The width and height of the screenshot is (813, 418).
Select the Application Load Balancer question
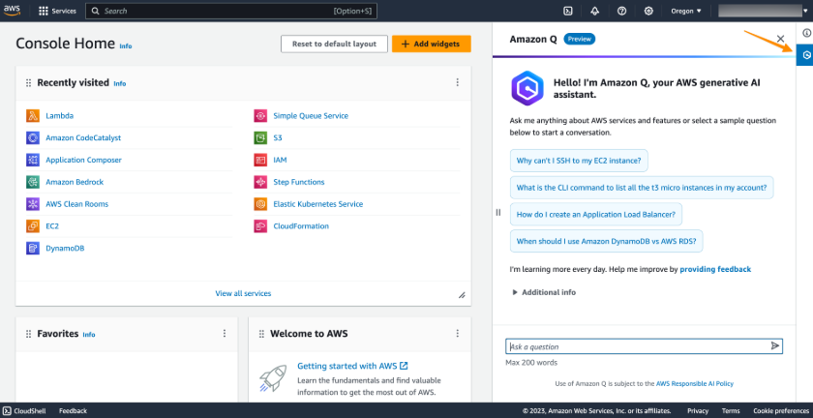coord(596,214)
